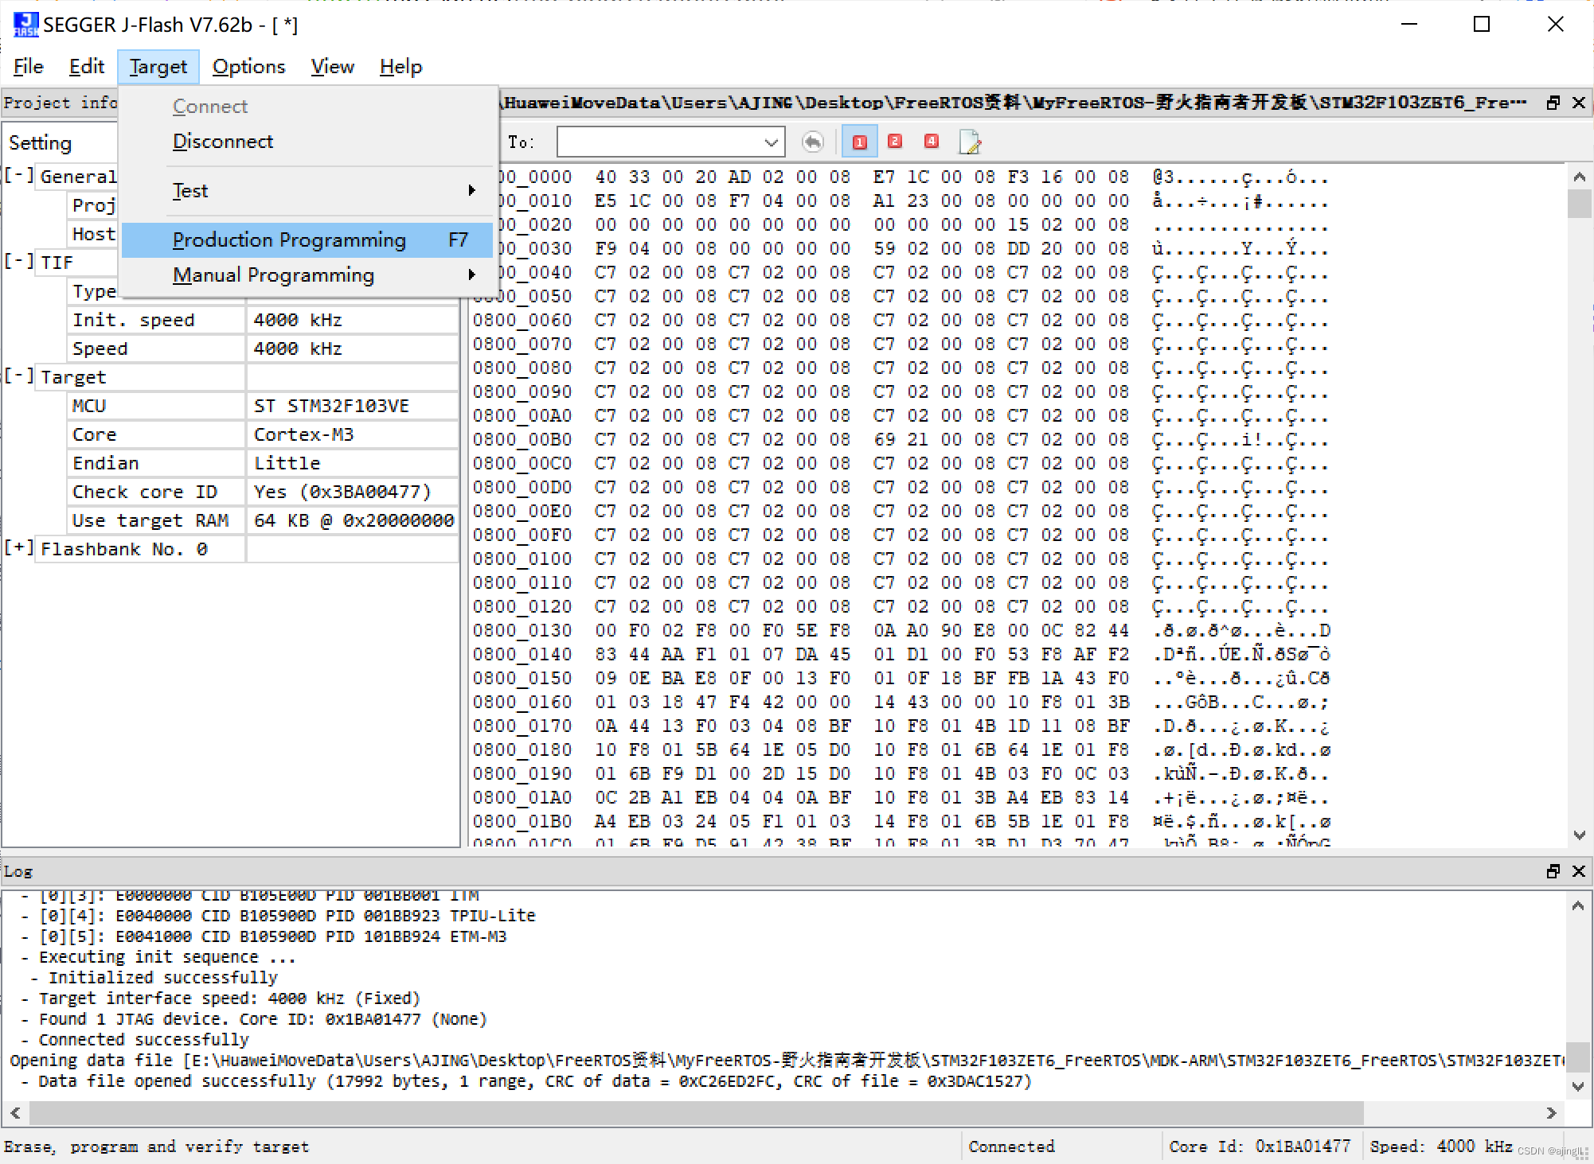Expand the Flashbank No. 0 section
Screen dimensions: 1594x1164
click(x=19, y=547)
